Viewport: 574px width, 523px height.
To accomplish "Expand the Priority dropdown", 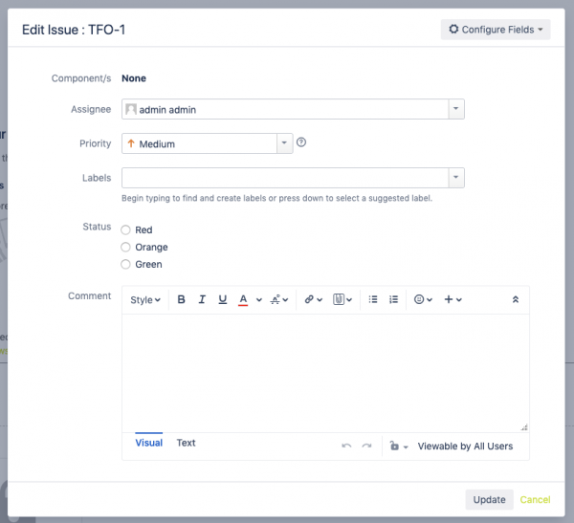I will pyautogui.click(x=284, y=143).
